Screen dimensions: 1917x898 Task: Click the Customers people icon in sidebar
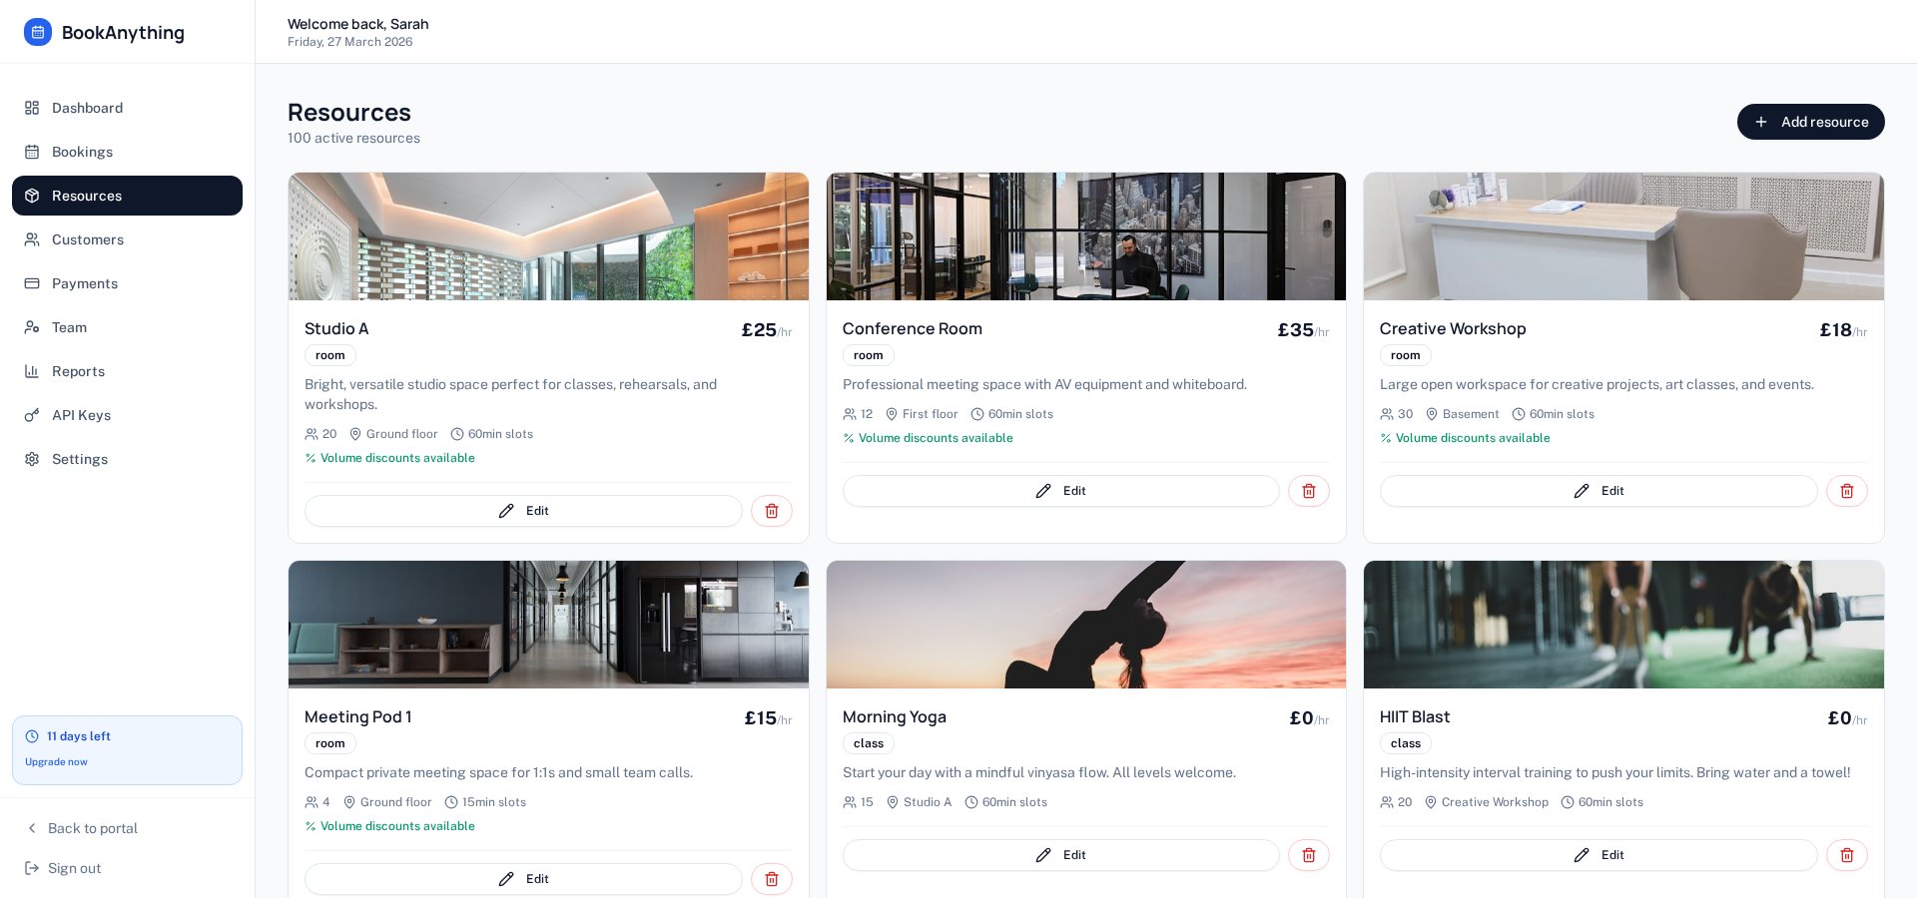32,239
